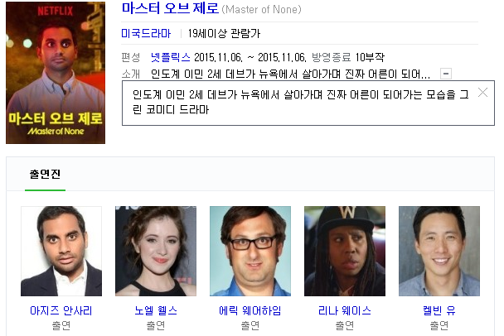Open the 아지즈 안사리 name link
This screenshot has width=504, height=336.
pyautogui.click(x=61, y=310)
